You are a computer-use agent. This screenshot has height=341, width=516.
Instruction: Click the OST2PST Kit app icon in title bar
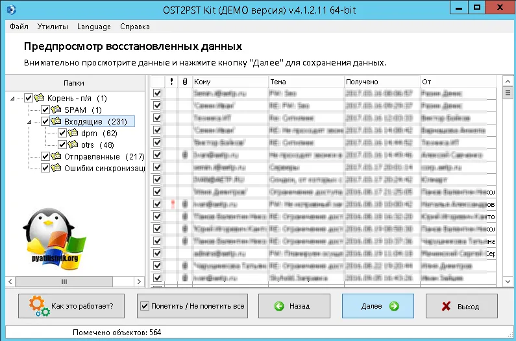(11, 10)
